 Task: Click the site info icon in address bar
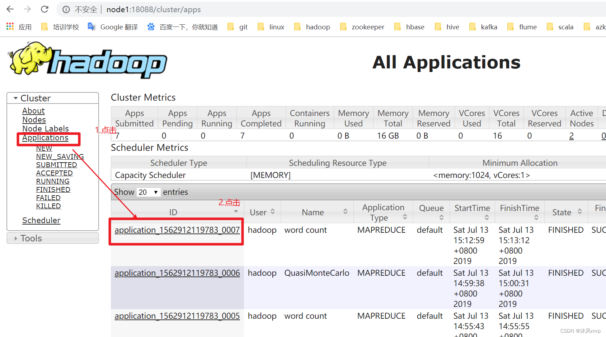pyautogui.click(x=66, y=10)
